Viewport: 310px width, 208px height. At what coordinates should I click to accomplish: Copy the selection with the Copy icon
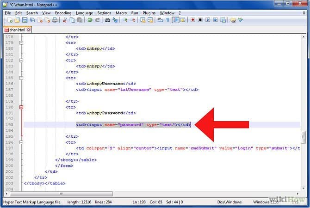(72, 20)
